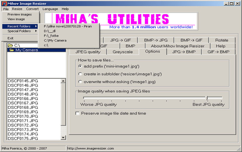
Task: Expand the Recent folders submenu
Action: point(20,26)
